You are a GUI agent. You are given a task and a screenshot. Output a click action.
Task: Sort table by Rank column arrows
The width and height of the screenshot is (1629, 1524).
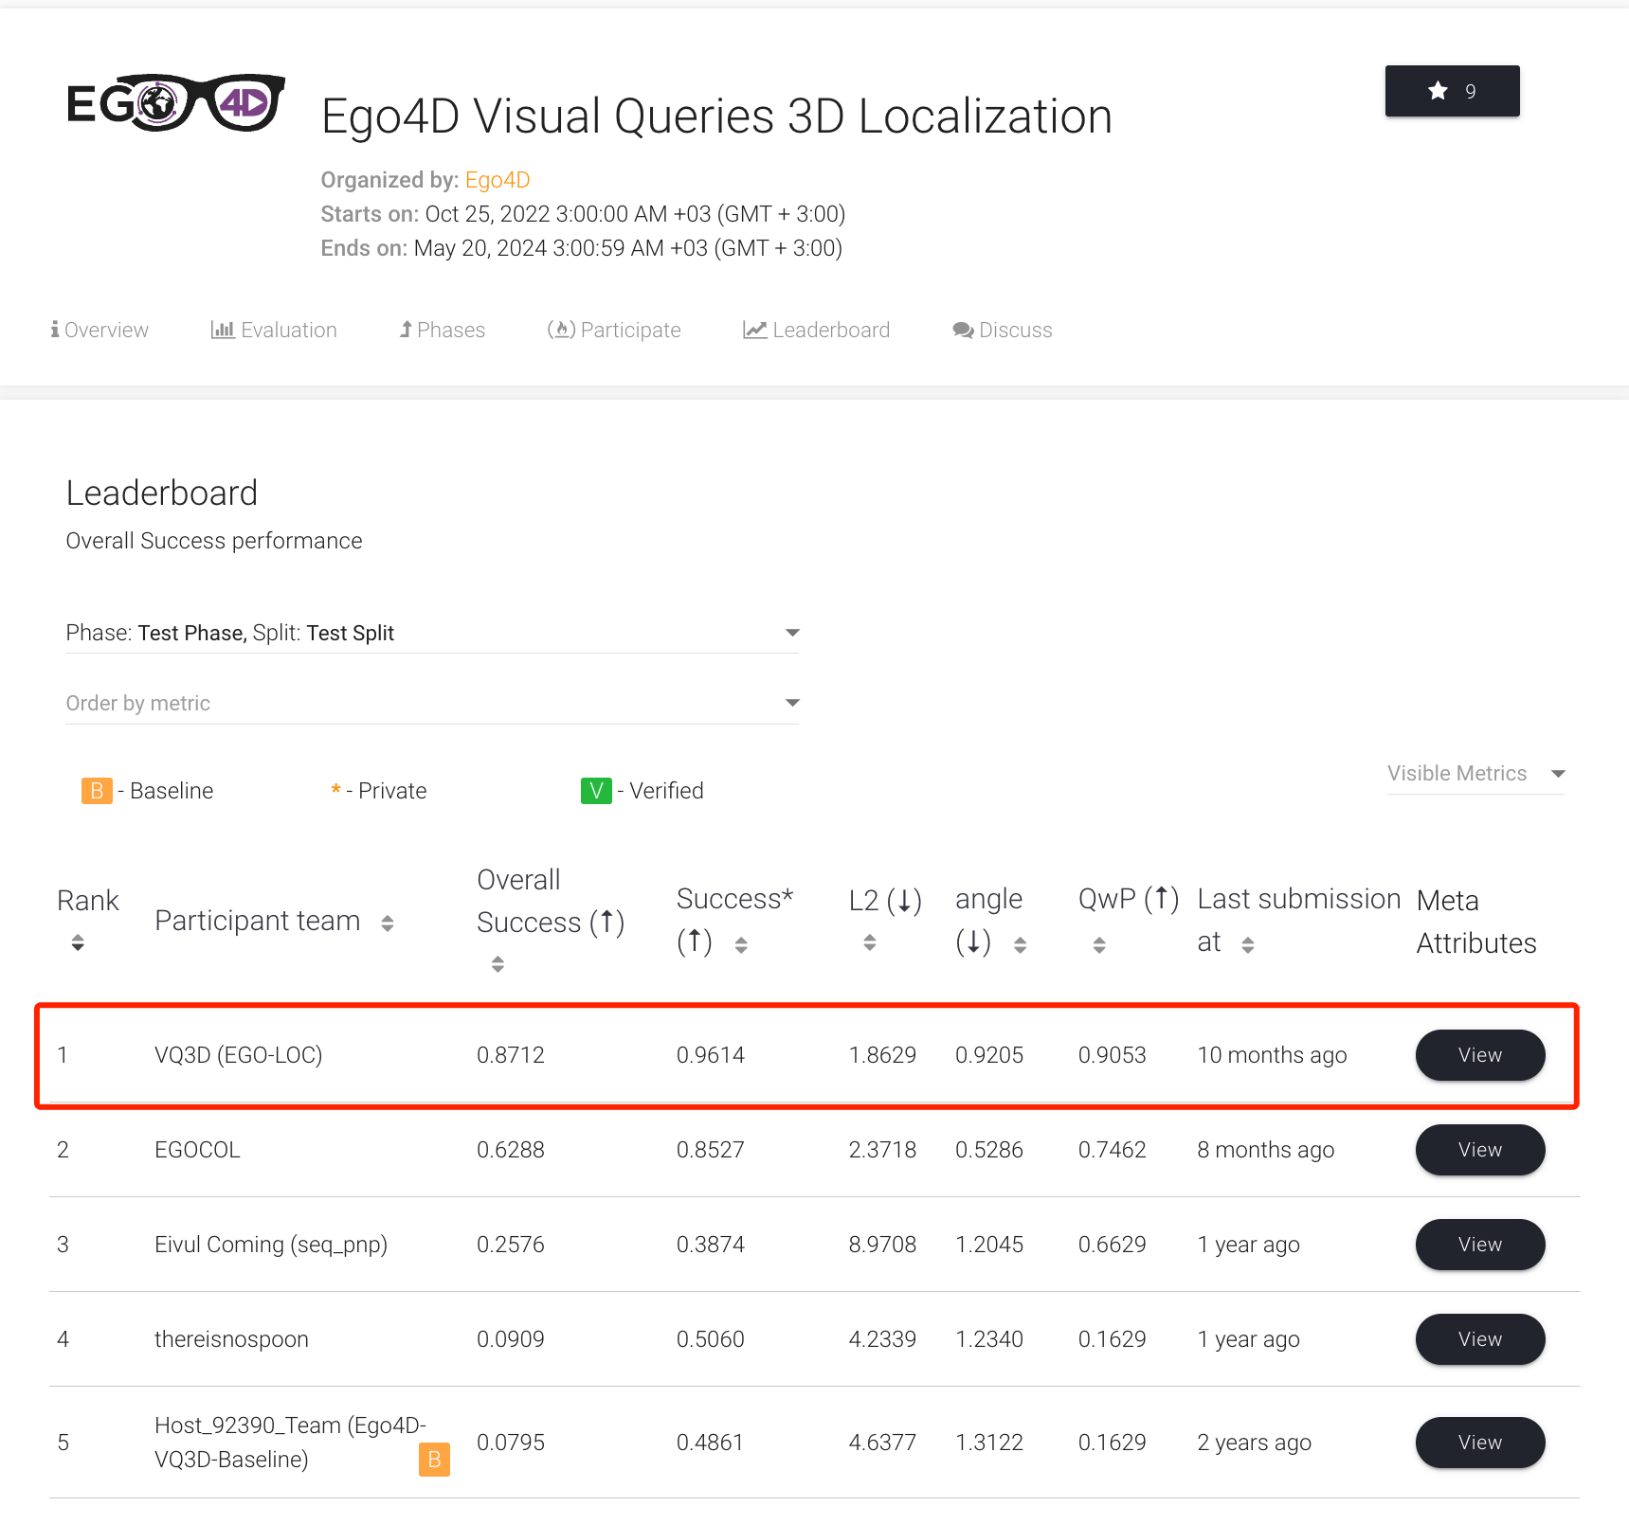78,942
